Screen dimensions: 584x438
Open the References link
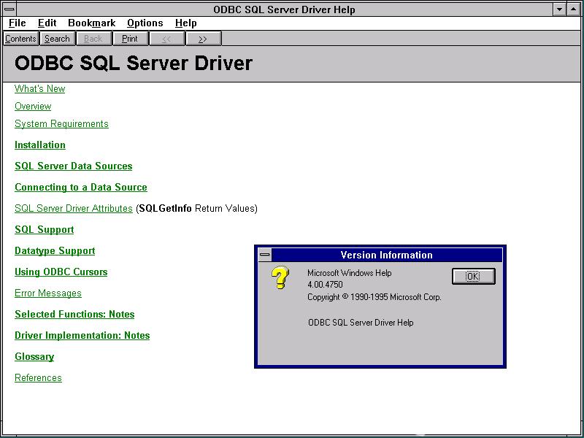tap(38, 377)
